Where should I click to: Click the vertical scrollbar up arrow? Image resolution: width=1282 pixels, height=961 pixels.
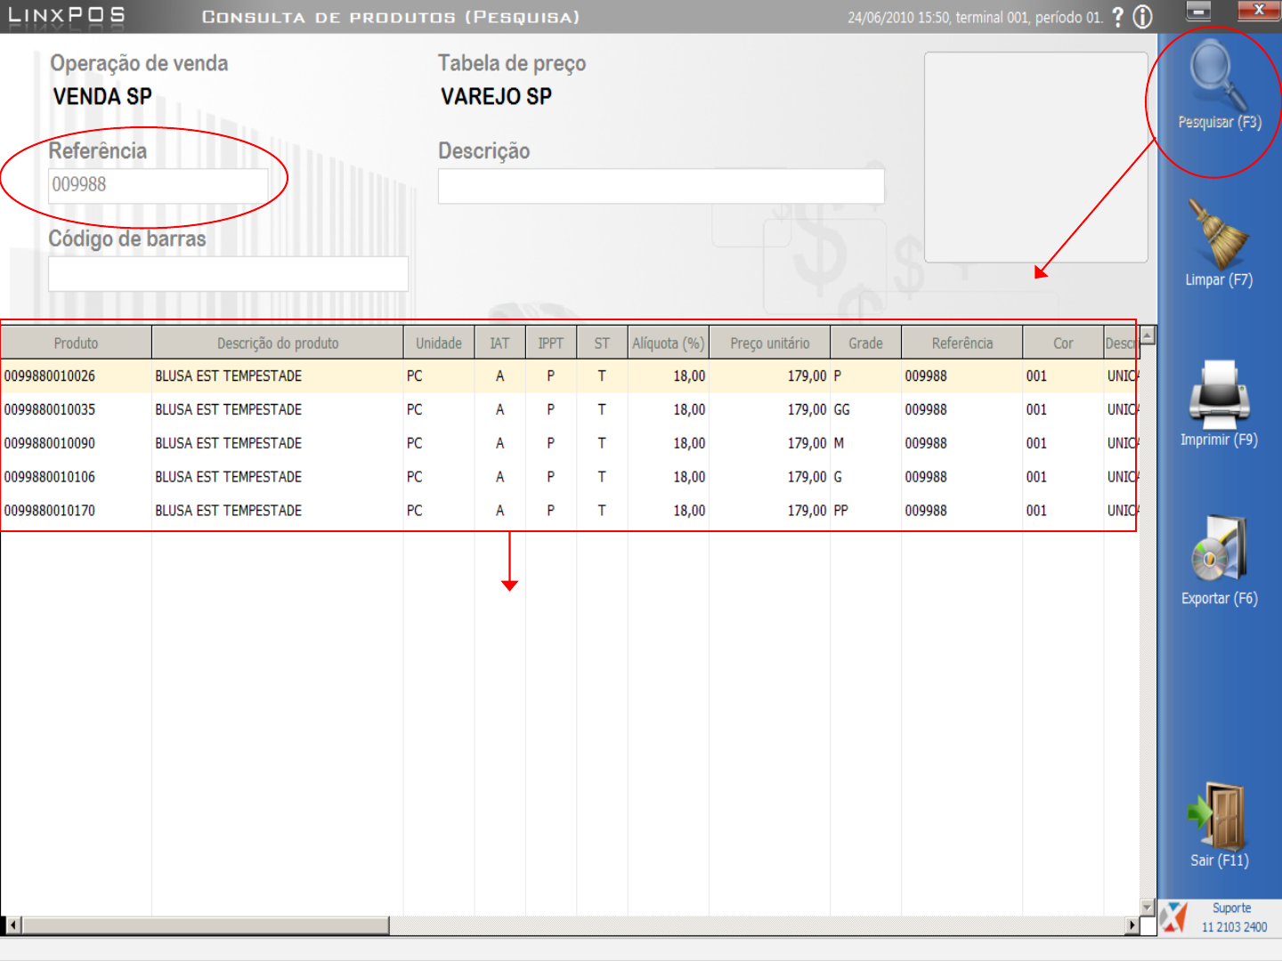coord(1148,335)
